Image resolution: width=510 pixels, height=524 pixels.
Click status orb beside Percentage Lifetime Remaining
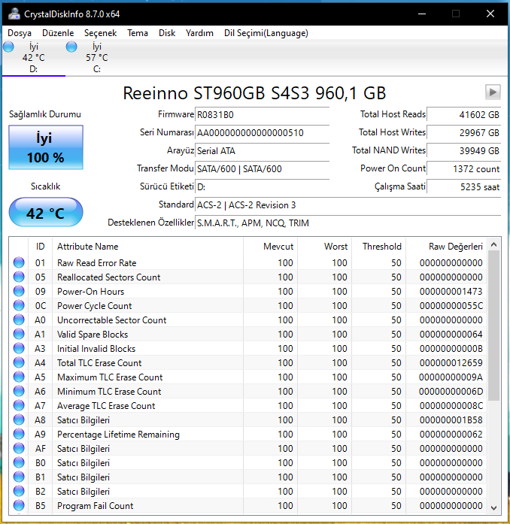click(20, 435)
